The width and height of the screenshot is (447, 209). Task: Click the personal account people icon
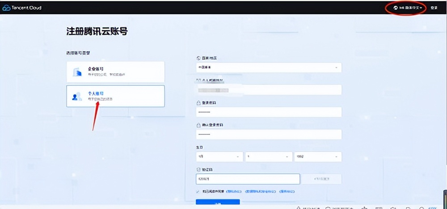click(x=77, y=96)
